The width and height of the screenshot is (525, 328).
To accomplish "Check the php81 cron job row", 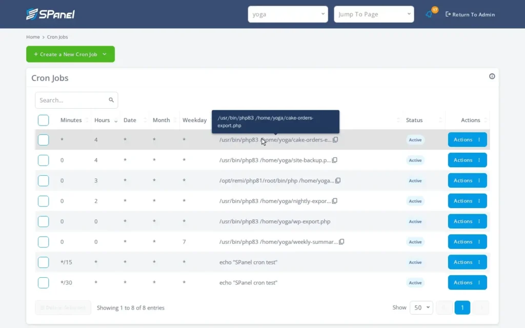I will click(x=43, y=181).
